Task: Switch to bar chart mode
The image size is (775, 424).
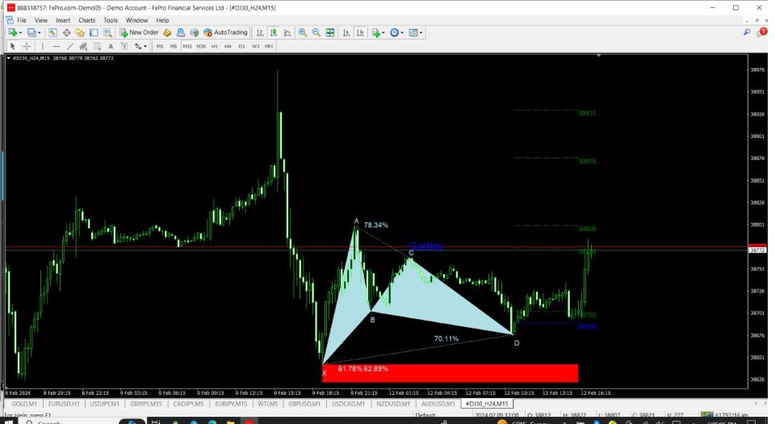Action: tap(259, 32)
